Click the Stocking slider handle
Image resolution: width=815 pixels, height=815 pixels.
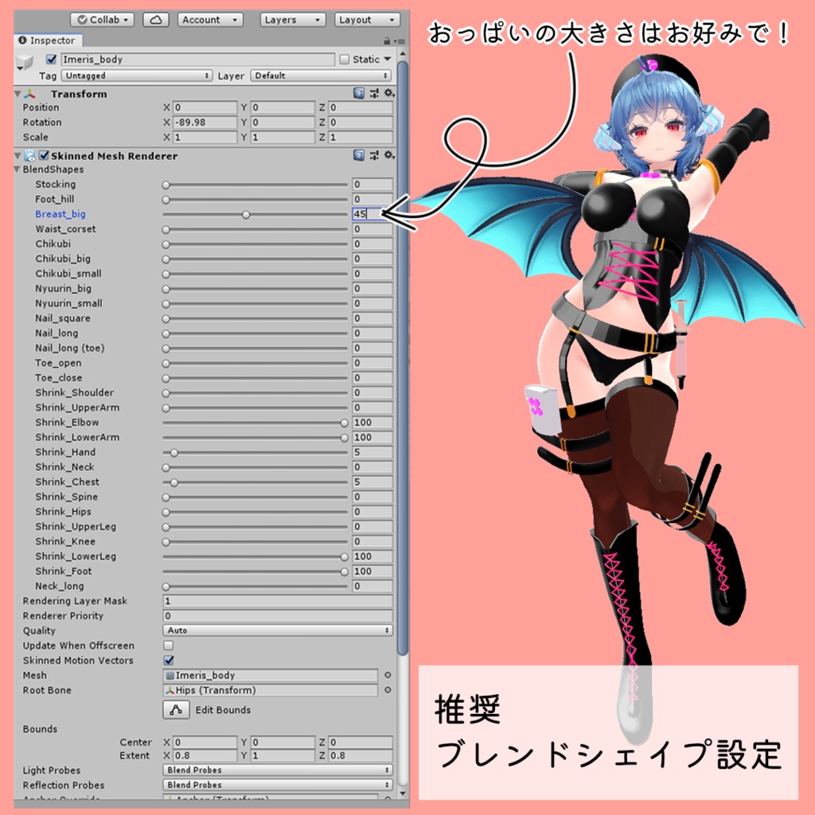click(166, 185)
